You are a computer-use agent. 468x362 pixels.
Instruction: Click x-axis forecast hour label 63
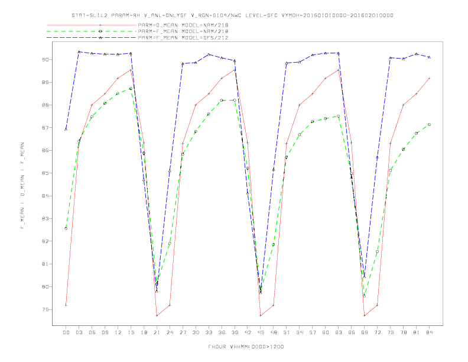pyautogui.click(x=339, y=332)
